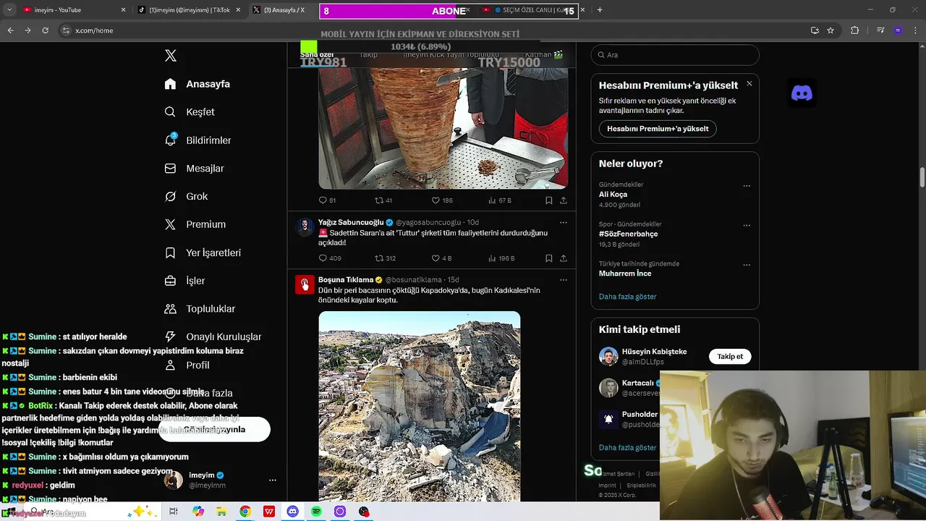Open Profil in the sidebar
Screen dimensions: 926x521
[188, 365]
